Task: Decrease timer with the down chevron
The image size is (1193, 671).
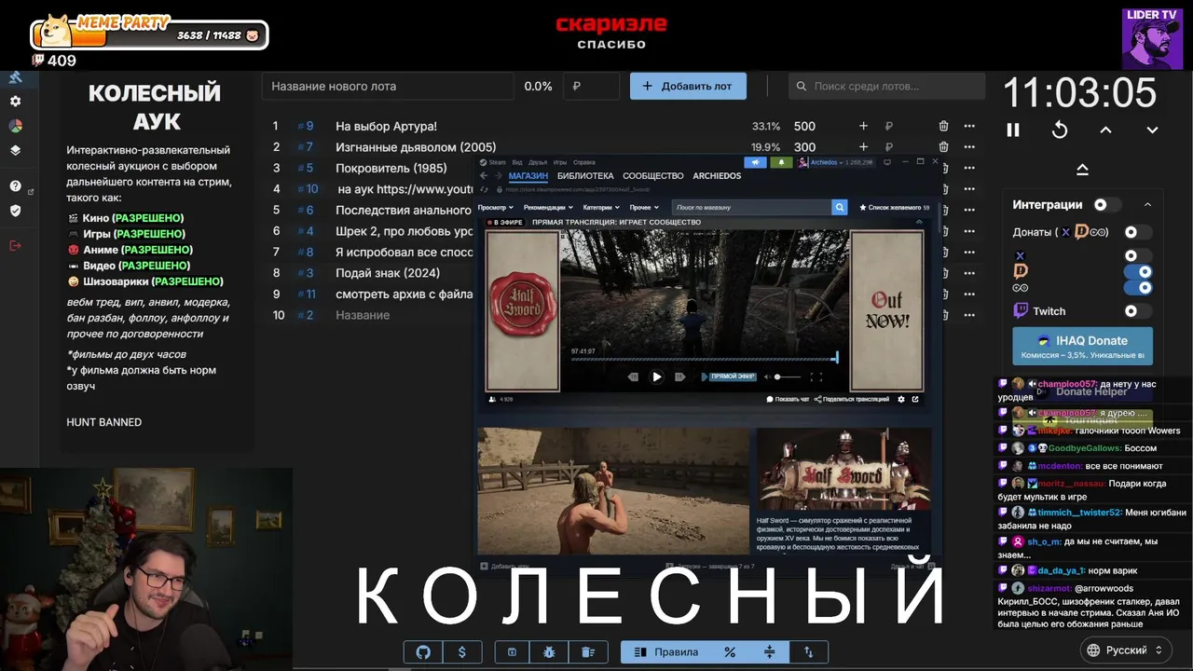Action: 1152,130
